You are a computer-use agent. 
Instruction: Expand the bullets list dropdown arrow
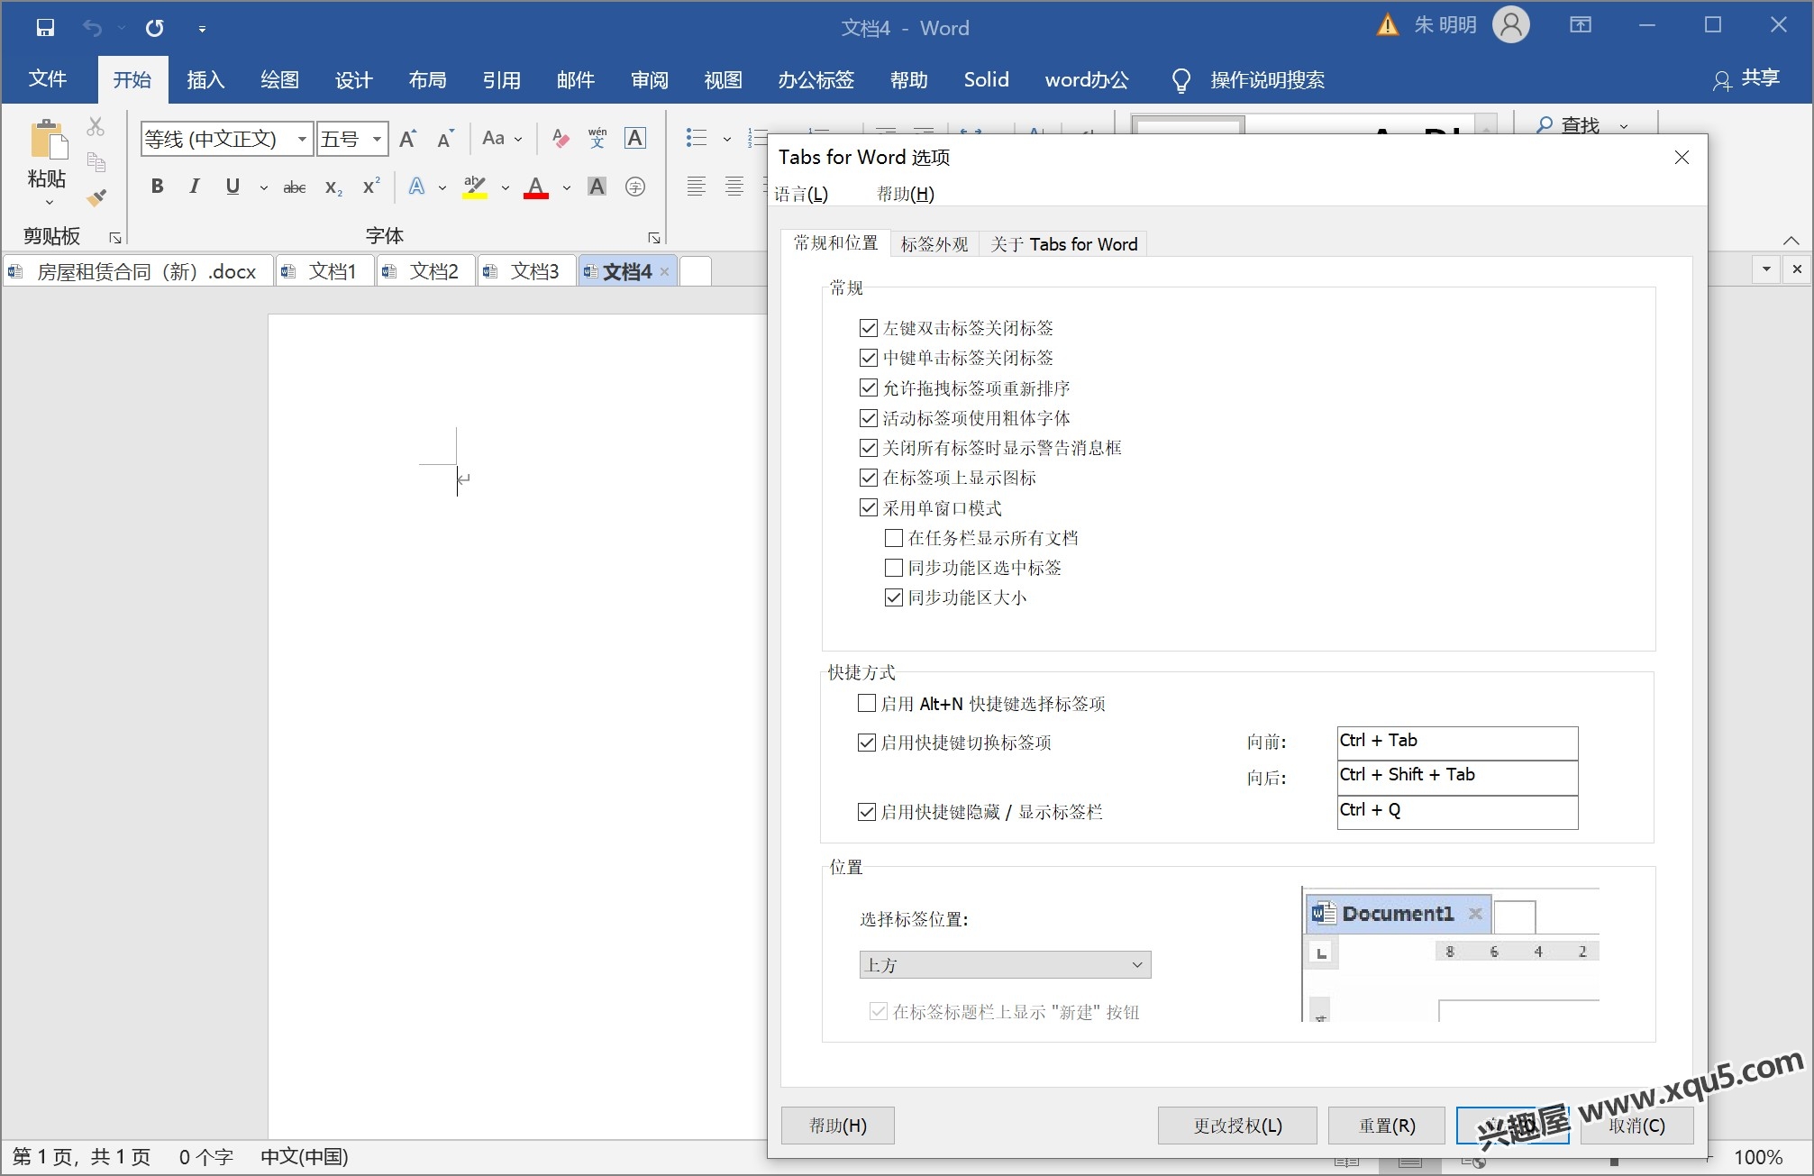click(726, 139)
